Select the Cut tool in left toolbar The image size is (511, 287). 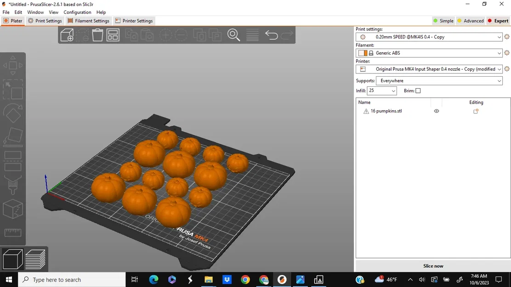pyautogui.click(x=13, y=161)
